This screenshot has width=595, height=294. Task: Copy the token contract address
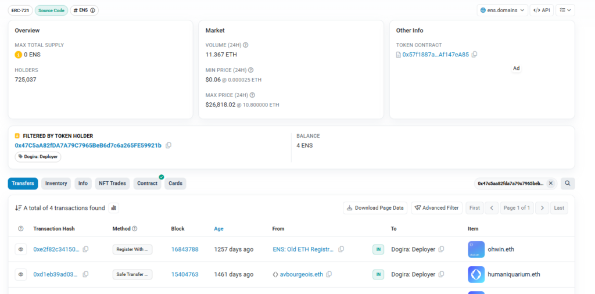474,54
